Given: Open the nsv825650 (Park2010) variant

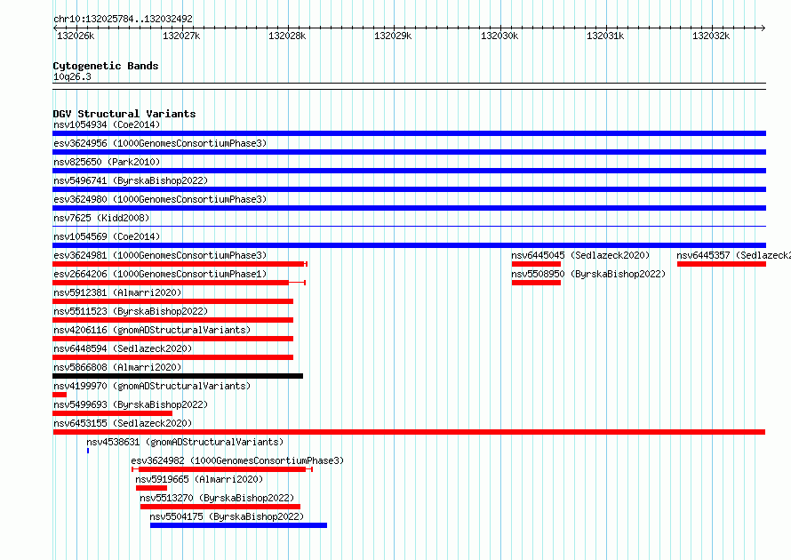Looking at the screenshot, I should 107,162.
